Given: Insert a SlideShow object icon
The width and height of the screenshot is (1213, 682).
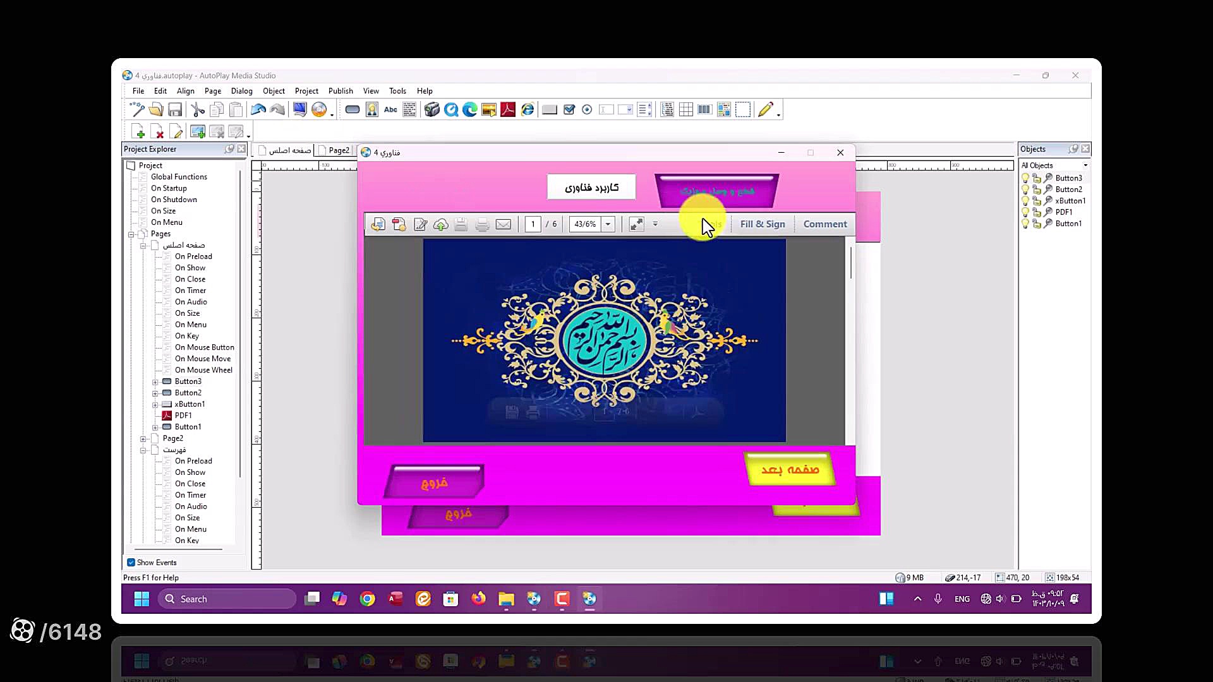Looking at the screenshot, I should (x=488, y=110).
